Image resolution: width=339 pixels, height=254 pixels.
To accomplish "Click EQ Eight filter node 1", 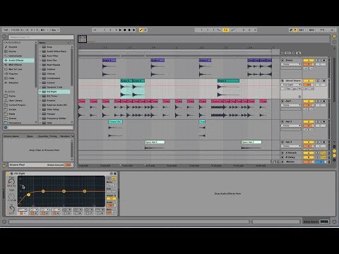I will click(x=29, y=195).
